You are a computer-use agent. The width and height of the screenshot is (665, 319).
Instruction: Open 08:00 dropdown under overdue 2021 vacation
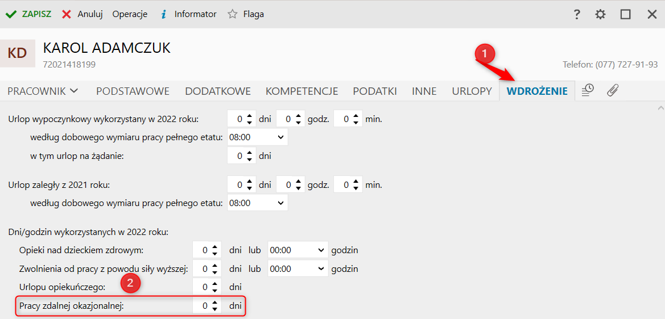258,203
